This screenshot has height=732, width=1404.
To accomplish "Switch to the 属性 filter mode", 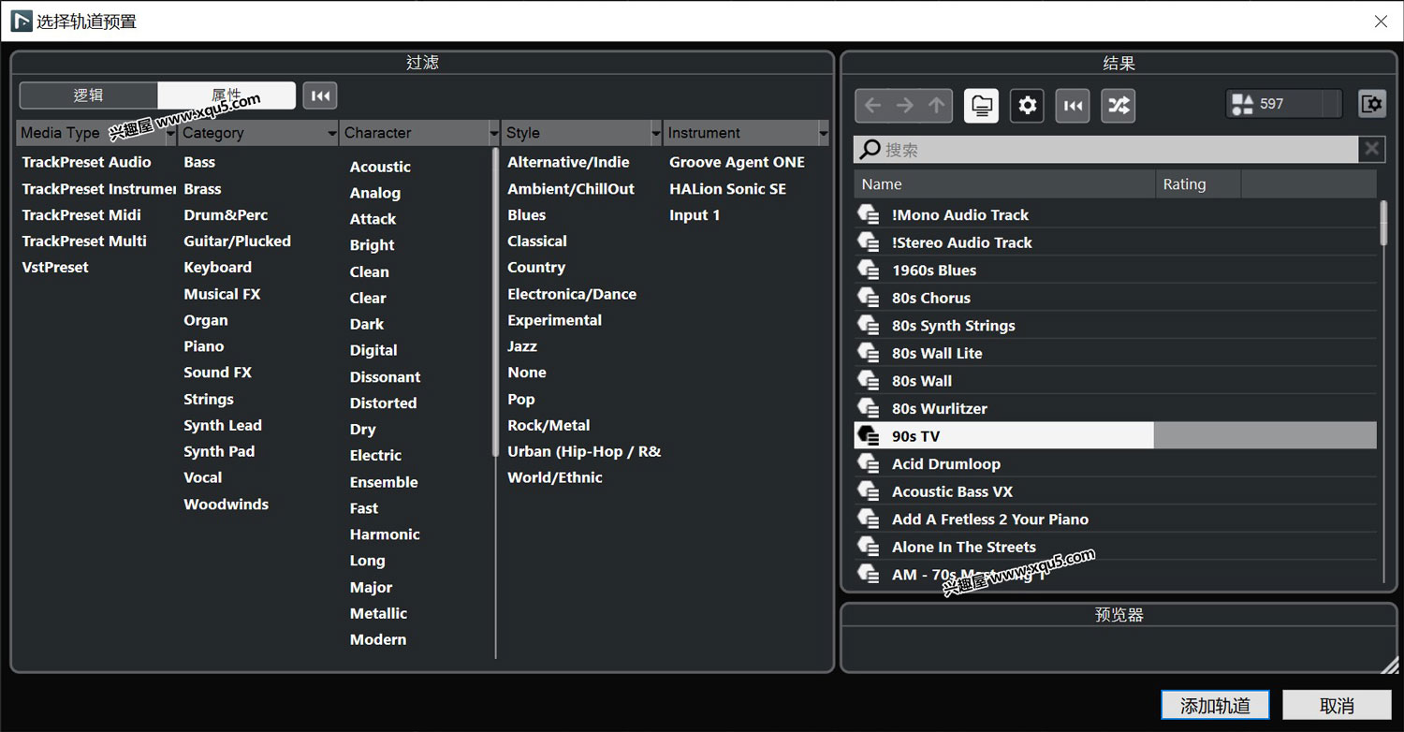I will tap(227, 95).
